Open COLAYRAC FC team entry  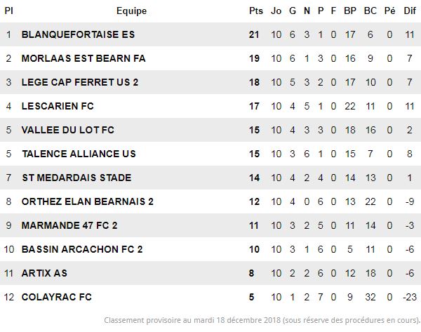pyautogui.click(x=57, y=297)
